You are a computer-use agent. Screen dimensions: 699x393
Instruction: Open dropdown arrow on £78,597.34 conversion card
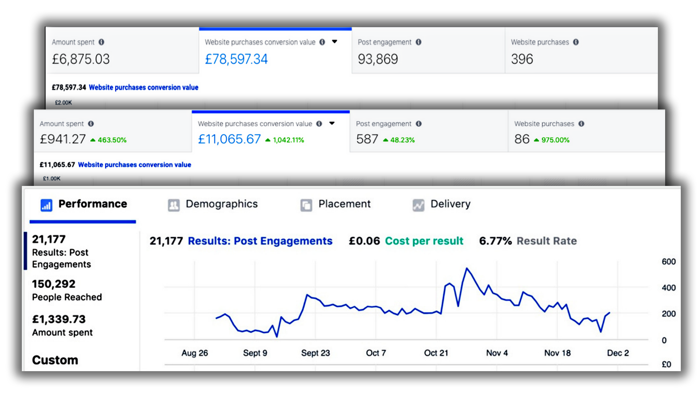click(335, 42)
